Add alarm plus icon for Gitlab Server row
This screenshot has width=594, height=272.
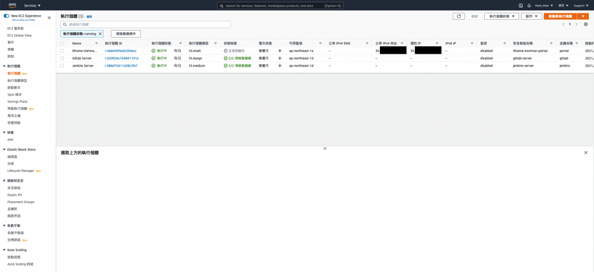280,58
